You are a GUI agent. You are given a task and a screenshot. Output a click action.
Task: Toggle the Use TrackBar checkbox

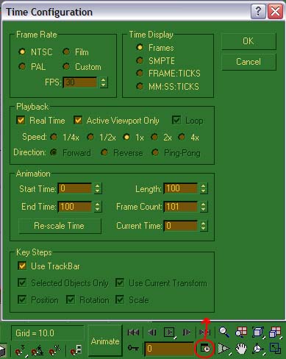click(x=22, y=266)
